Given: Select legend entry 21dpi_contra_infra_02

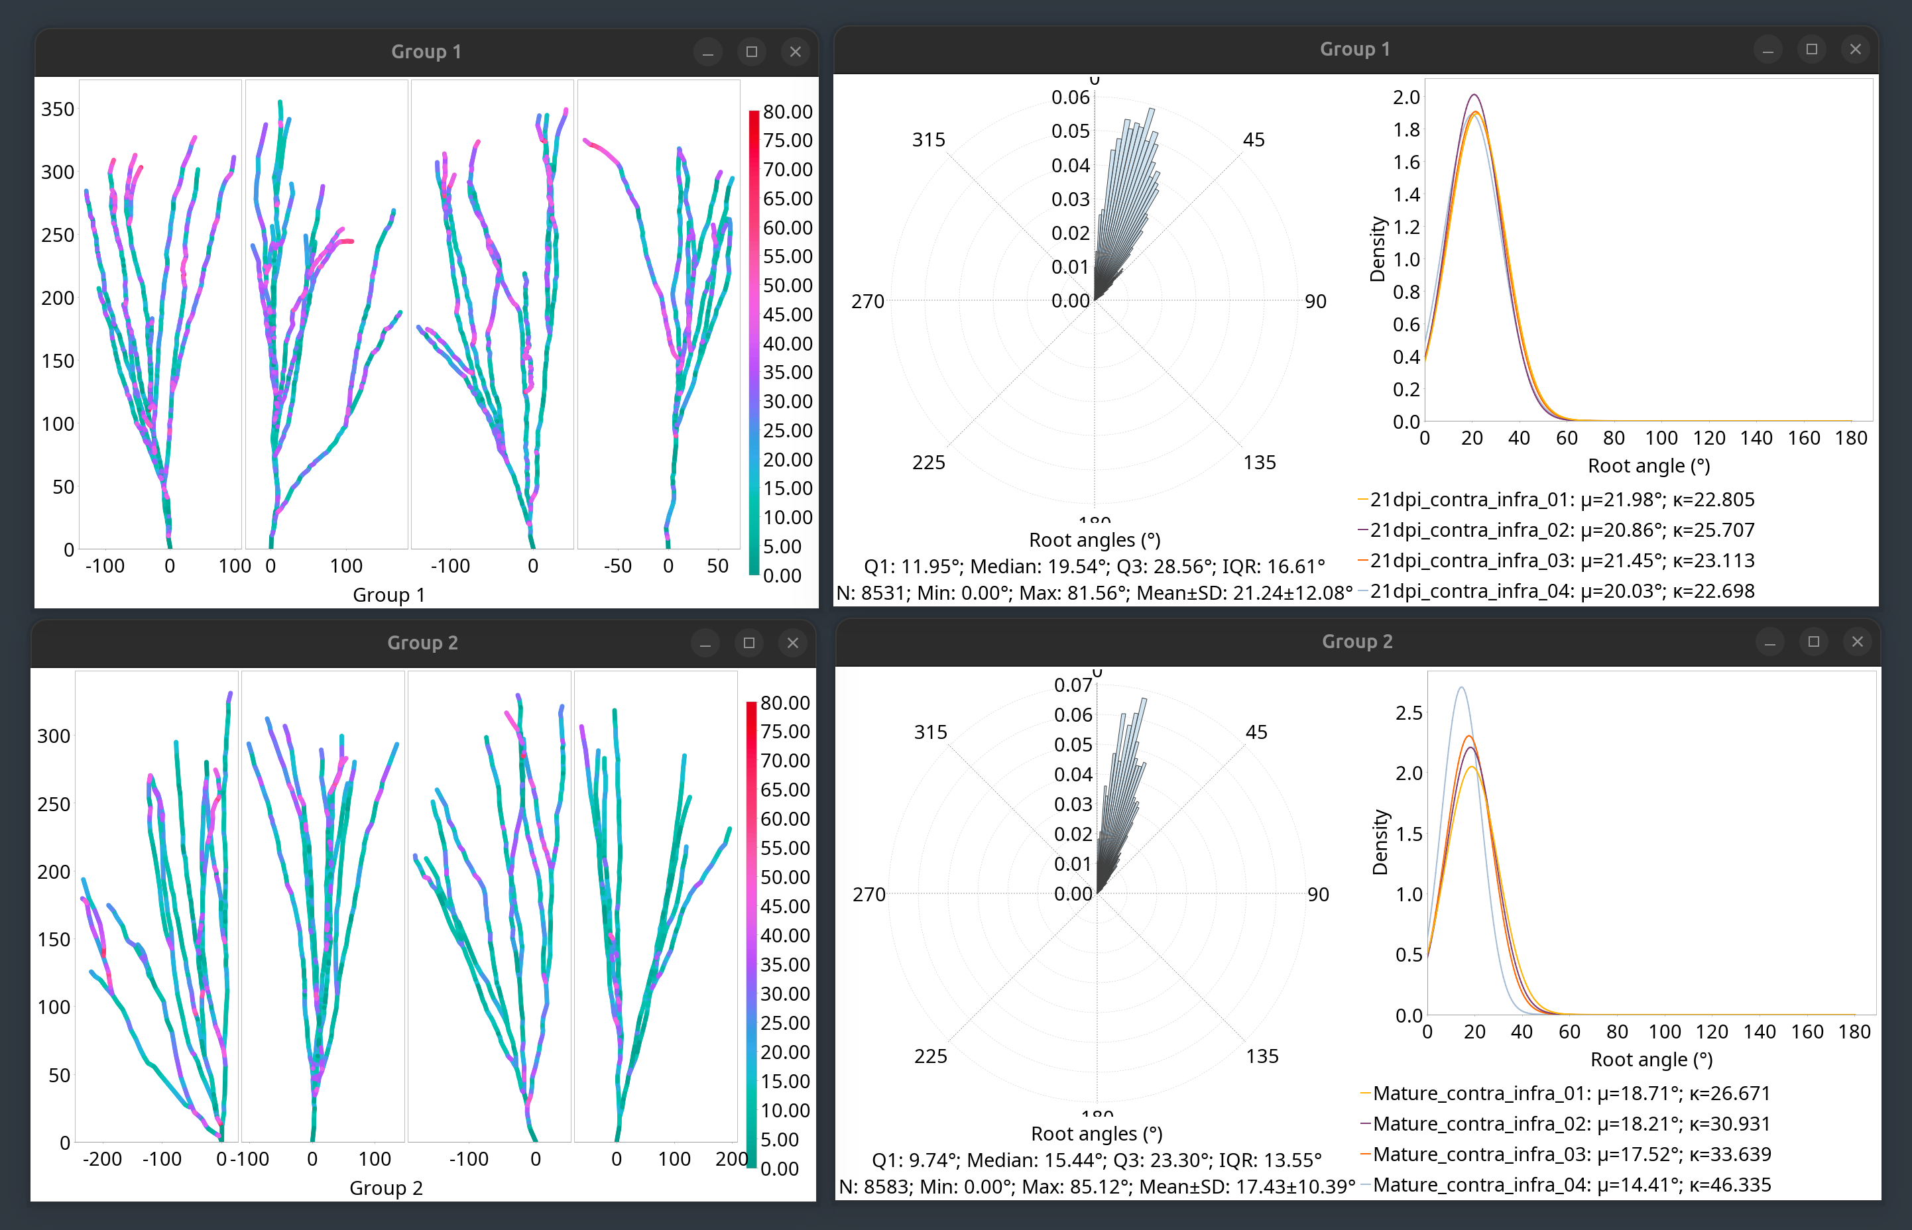Looking at the screenshot, I should click(x=1555, y=530).
